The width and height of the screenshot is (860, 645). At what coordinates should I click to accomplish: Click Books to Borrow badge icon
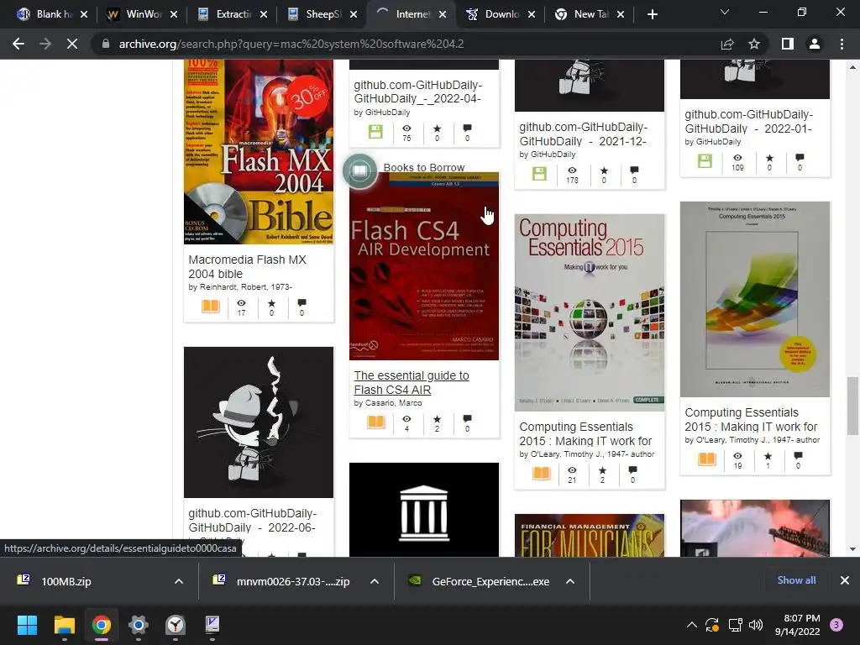[x=359, y=171]
